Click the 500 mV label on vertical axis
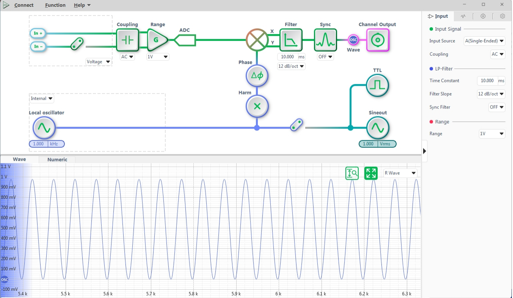 8,228
